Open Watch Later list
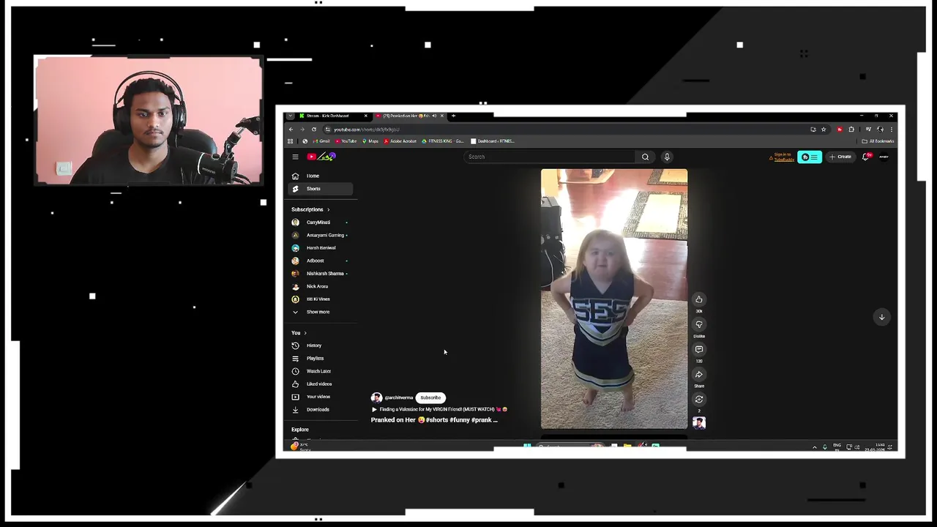The image size is (937, 527). [x=321, y=371]
